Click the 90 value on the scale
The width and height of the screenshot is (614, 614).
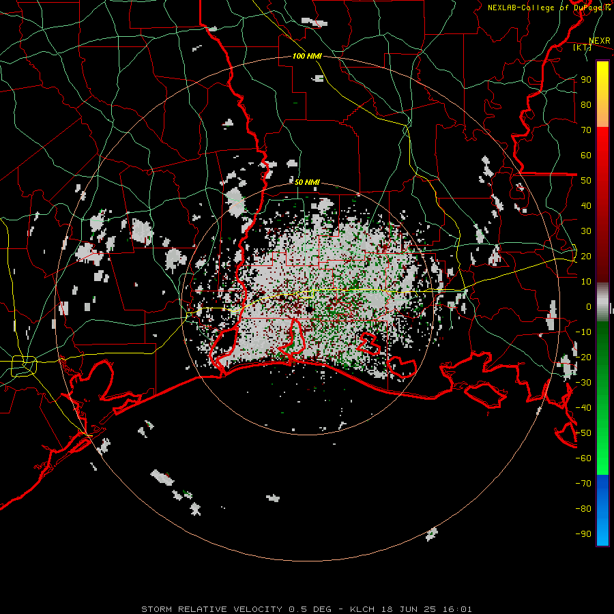[x=586, y=80]
